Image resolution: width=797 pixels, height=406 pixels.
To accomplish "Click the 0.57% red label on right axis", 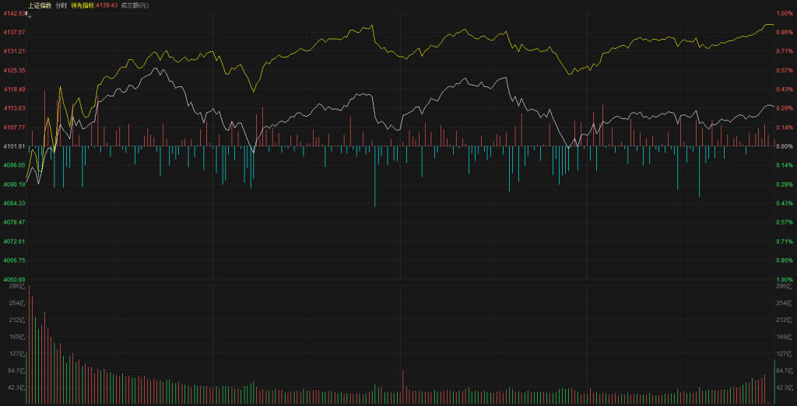I will click(x=785, y=70).
